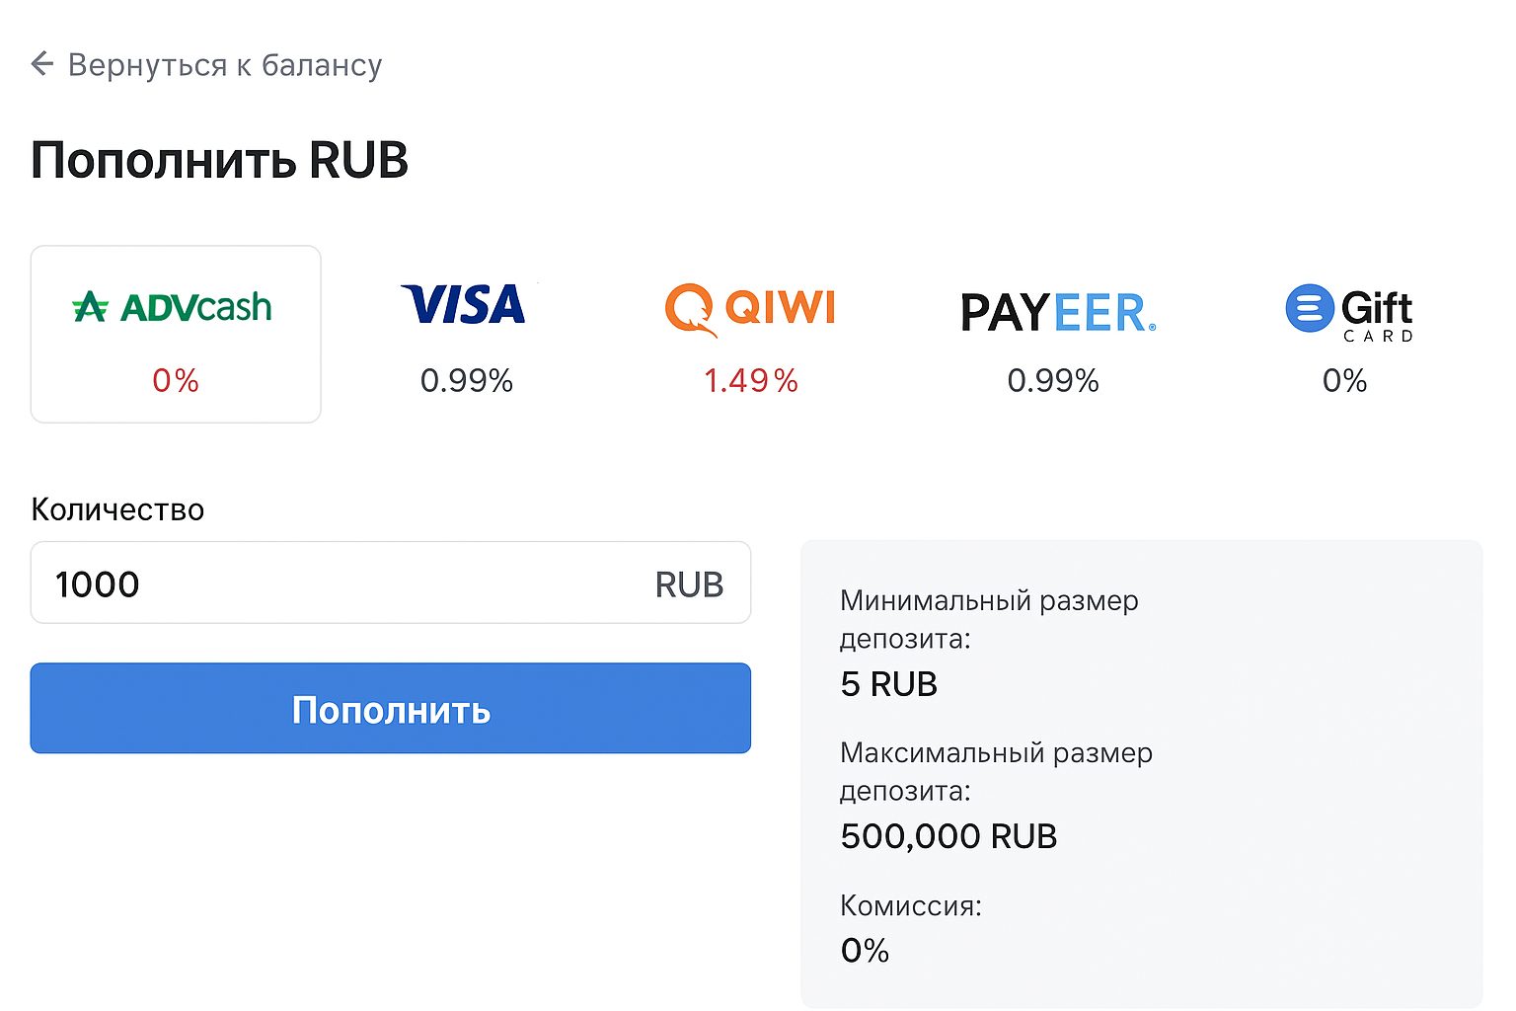The width and height of the screenshot is (1516, 1011).
Task: Click the RUB suffix in the amount field
Action: coord(689,584)
